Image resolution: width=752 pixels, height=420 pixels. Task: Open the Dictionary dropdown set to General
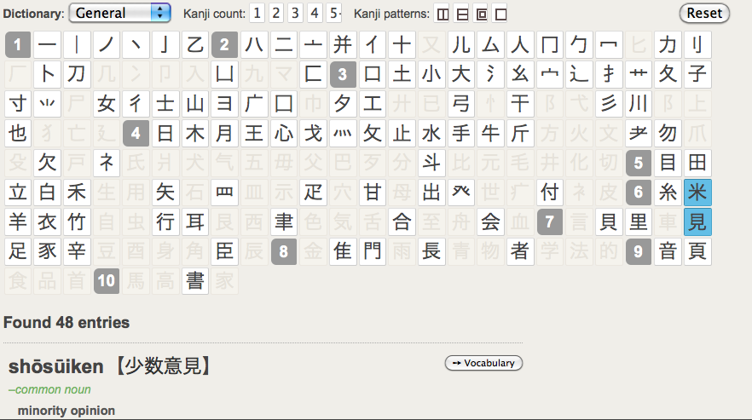pyautogui.click(x=119, y=13)
